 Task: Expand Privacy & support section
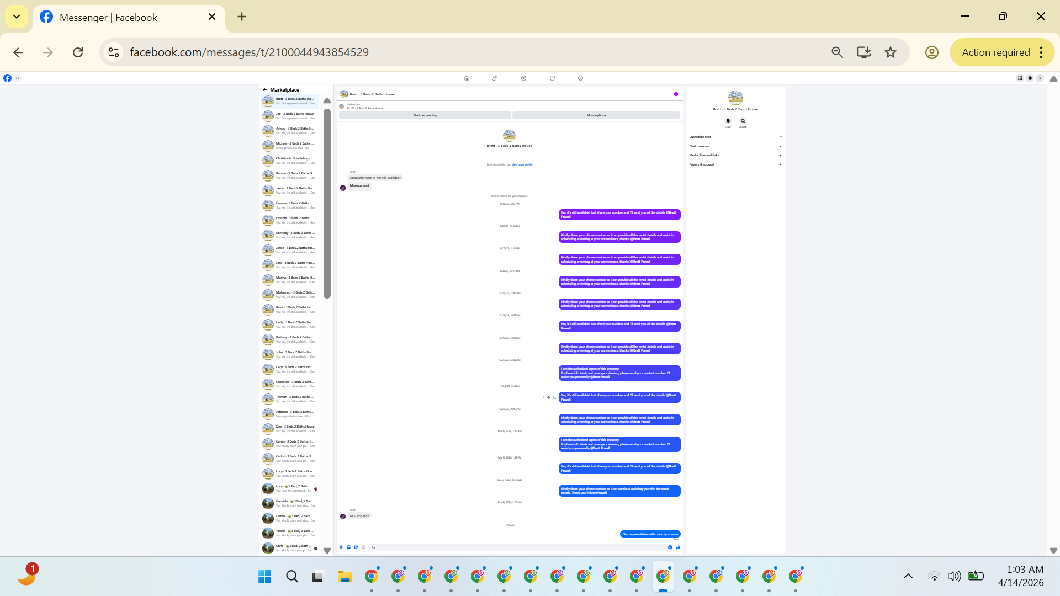pyautogui.click(x=735, y=164)
